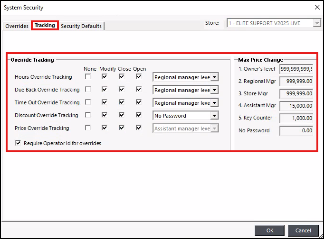324x239 pixels.
Task: Check None for Hours Override Tracking
Action: tap(88, 76)
